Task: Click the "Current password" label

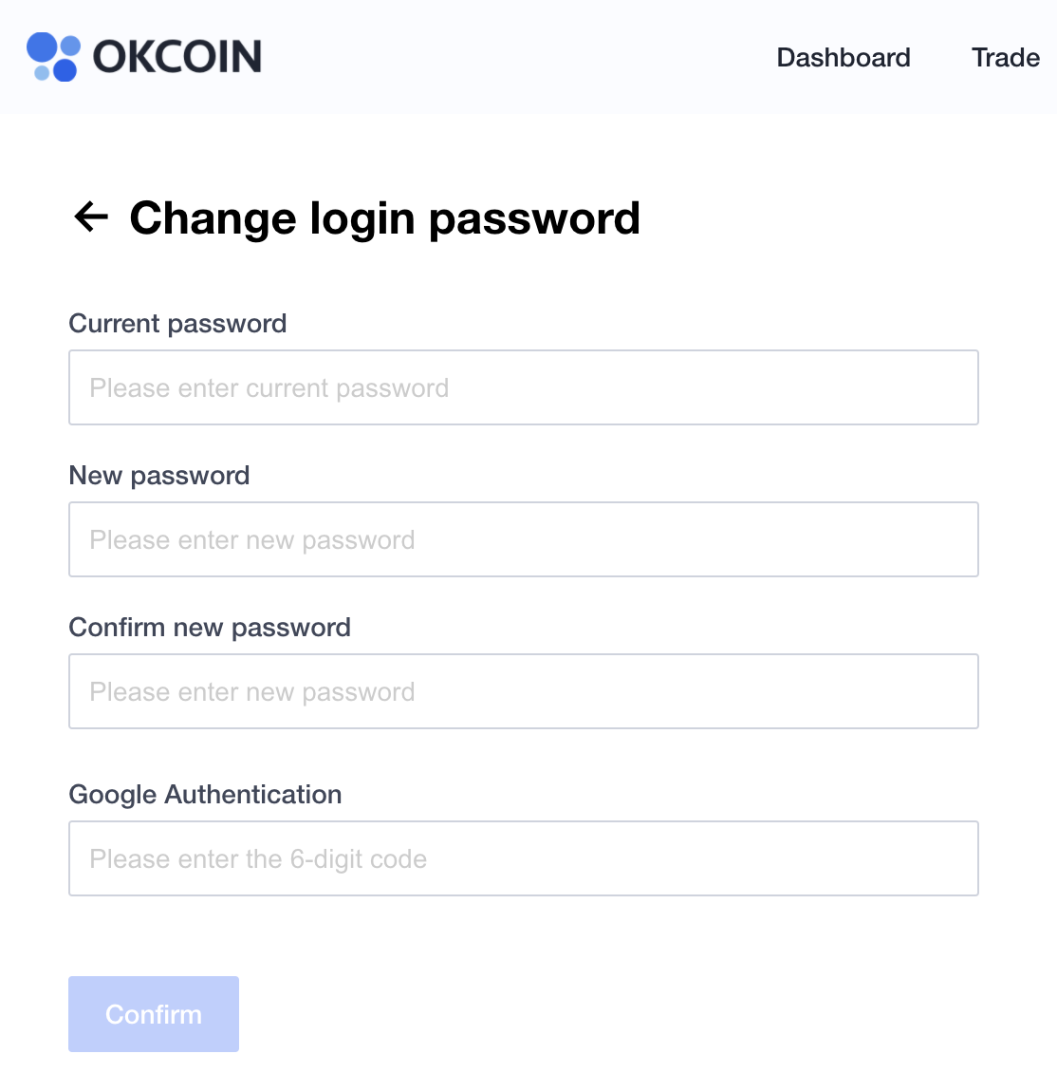Action: [177, 324]
